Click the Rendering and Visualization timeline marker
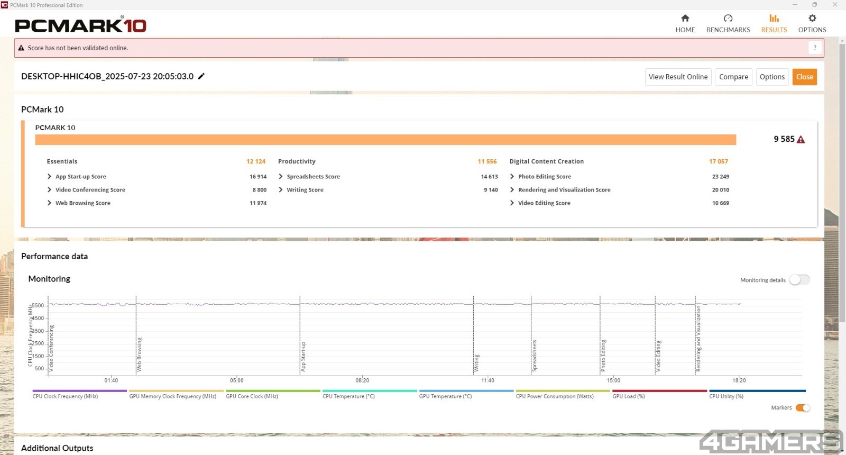This screenshot has width=846, height=455. tap(698, 339)
